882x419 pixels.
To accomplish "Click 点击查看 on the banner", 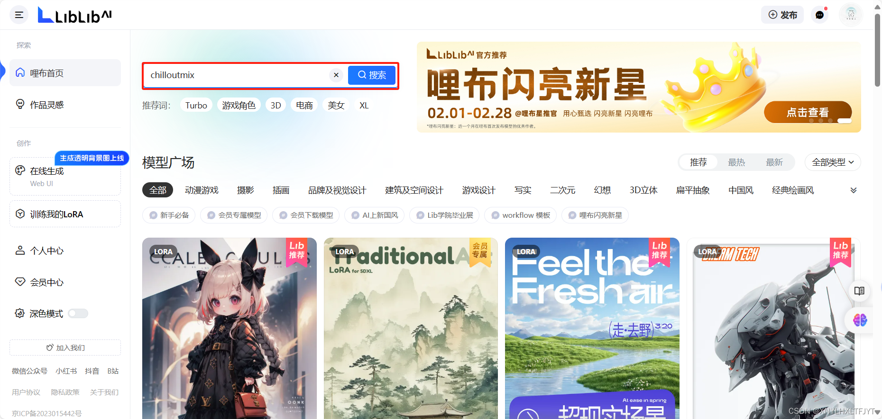I will [x=808, y=112].
